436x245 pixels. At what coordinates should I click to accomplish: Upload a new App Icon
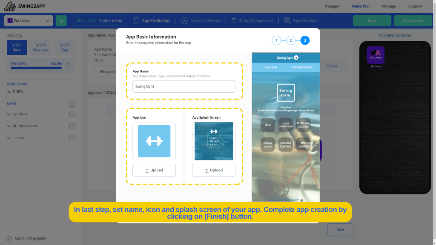tap(154, 170)
